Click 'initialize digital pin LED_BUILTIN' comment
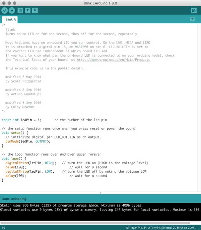 [x=53, y=137]
